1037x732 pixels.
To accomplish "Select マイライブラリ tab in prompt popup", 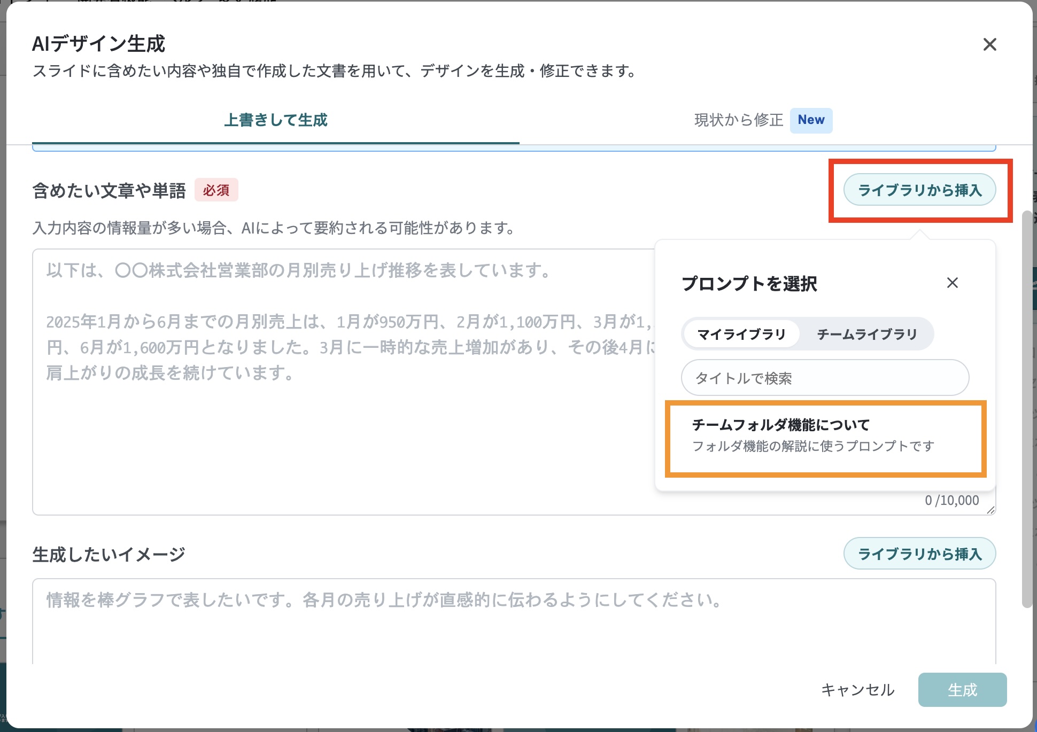I will pos(741,334).
